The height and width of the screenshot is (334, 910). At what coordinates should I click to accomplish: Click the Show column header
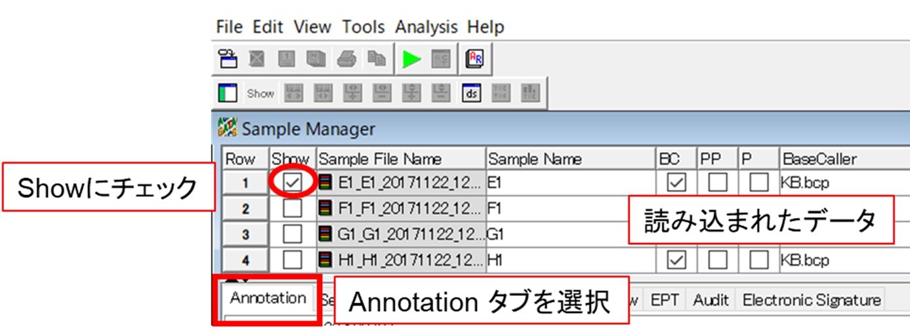tap(292, 159)
